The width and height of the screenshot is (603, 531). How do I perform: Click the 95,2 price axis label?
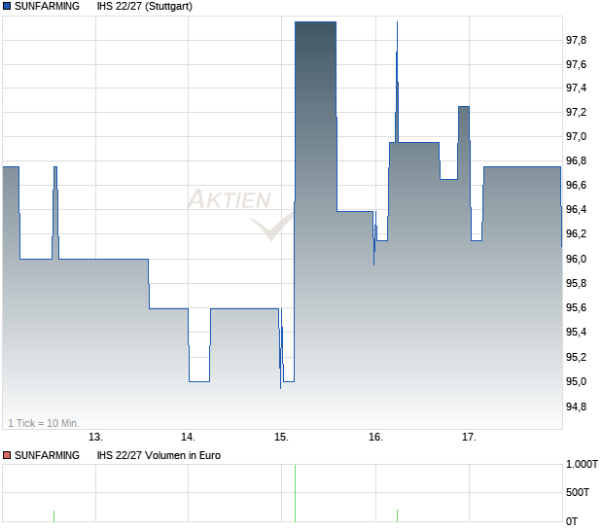576,357
